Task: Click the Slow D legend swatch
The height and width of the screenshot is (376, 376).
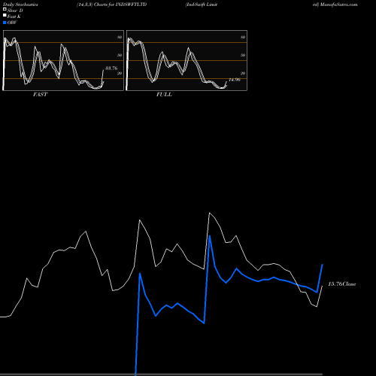Action: coord(5,9)
